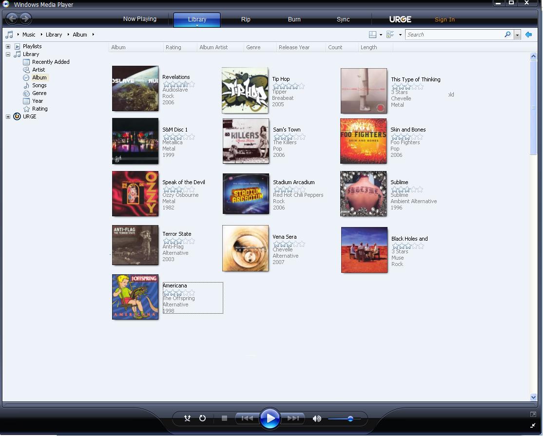
Task: Mute the volume speaker icon
Action: pos(317,418)
